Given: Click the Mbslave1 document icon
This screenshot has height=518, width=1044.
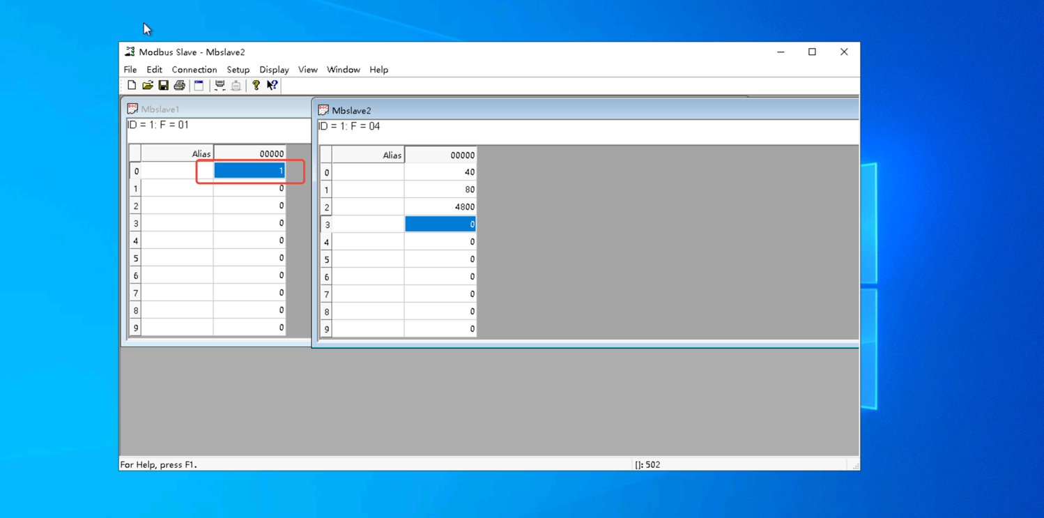Looking at the screenshot, I should coord(132,109).
